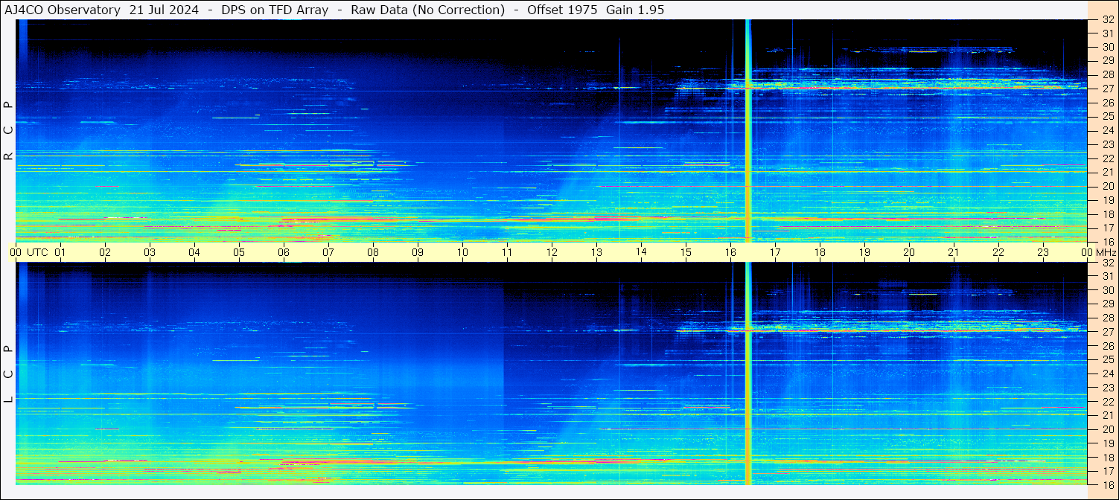
Task: Click the 29 MHz tick of the RCP panel
Action: click(1108, 61)
